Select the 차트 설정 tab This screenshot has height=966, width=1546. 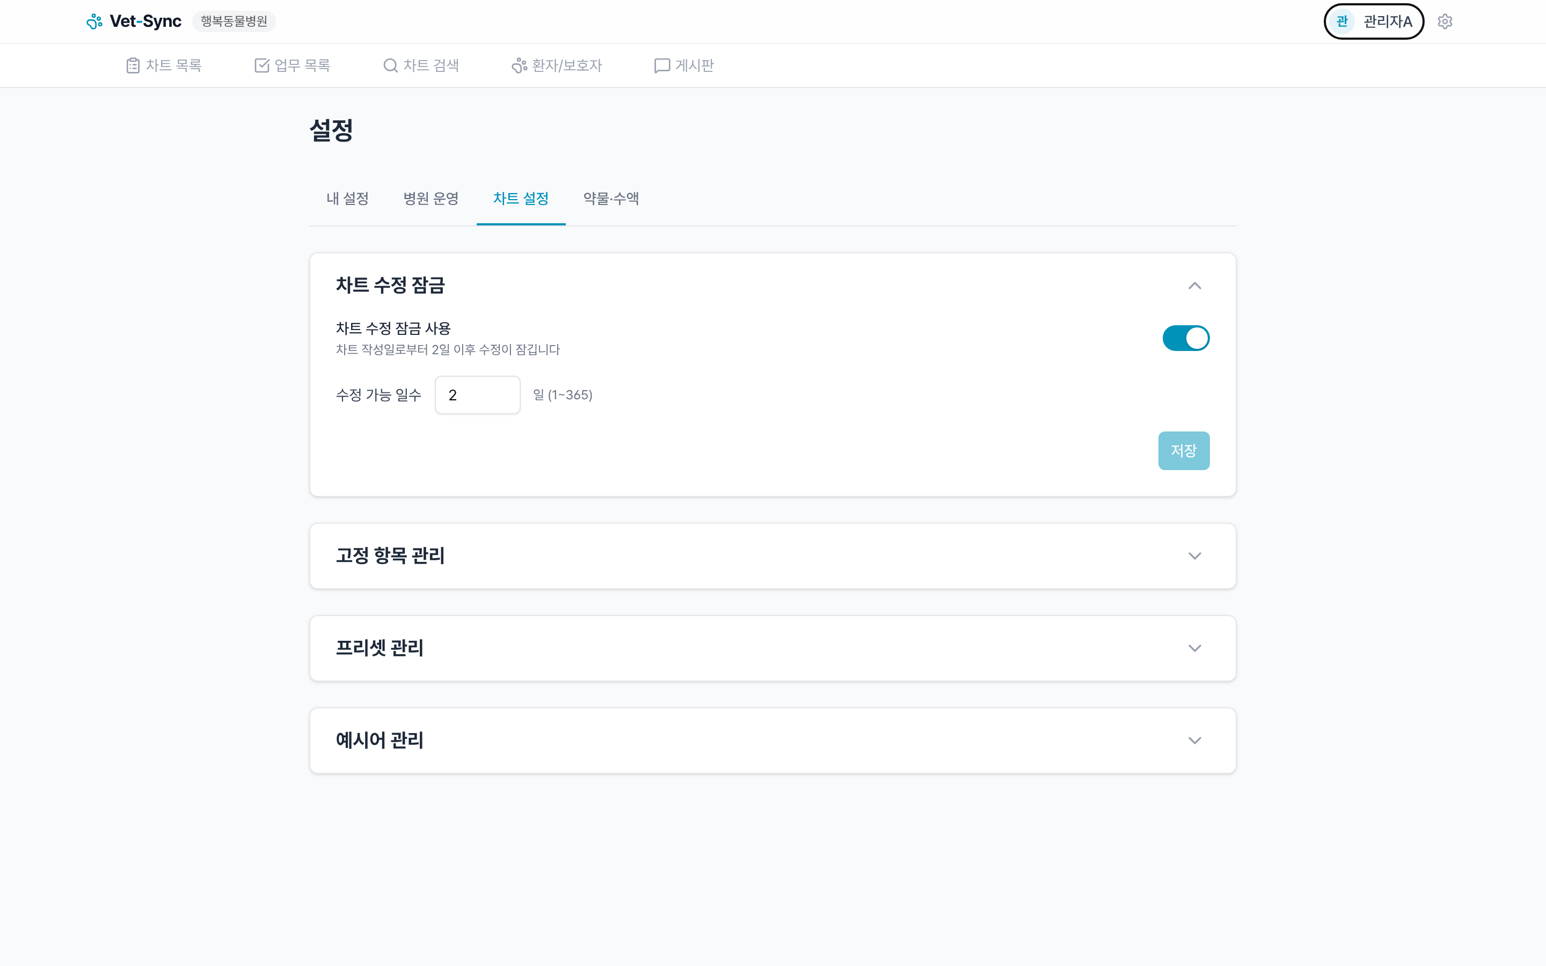[x=521, y=199]
